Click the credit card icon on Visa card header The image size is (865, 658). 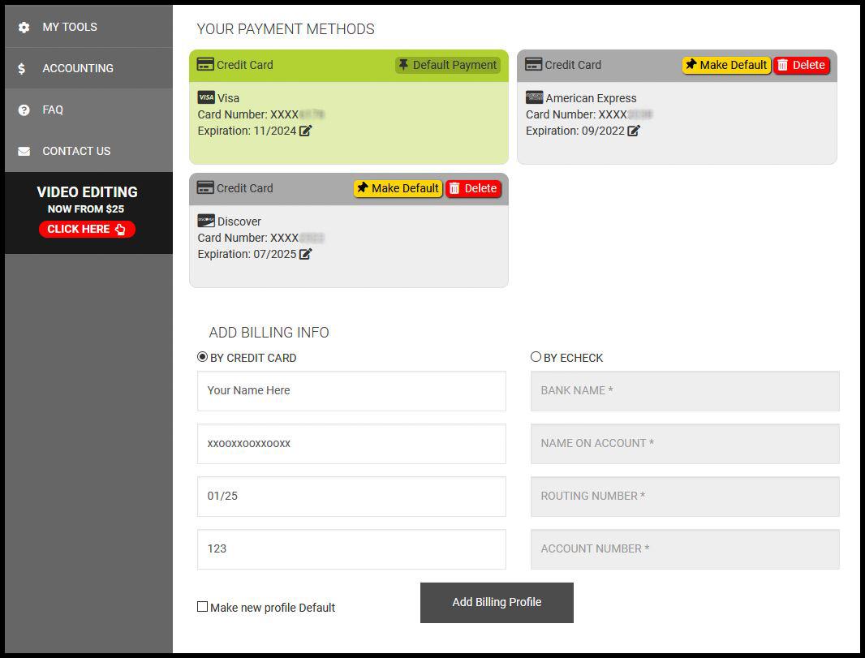click(x=204, y=65)
